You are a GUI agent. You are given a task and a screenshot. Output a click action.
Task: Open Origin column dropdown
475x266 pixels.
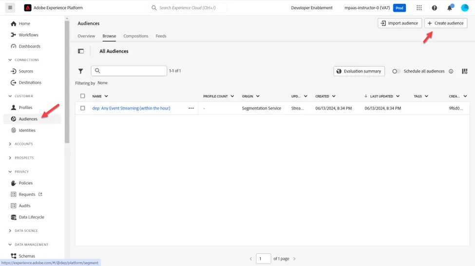click(x=258, y=96)
